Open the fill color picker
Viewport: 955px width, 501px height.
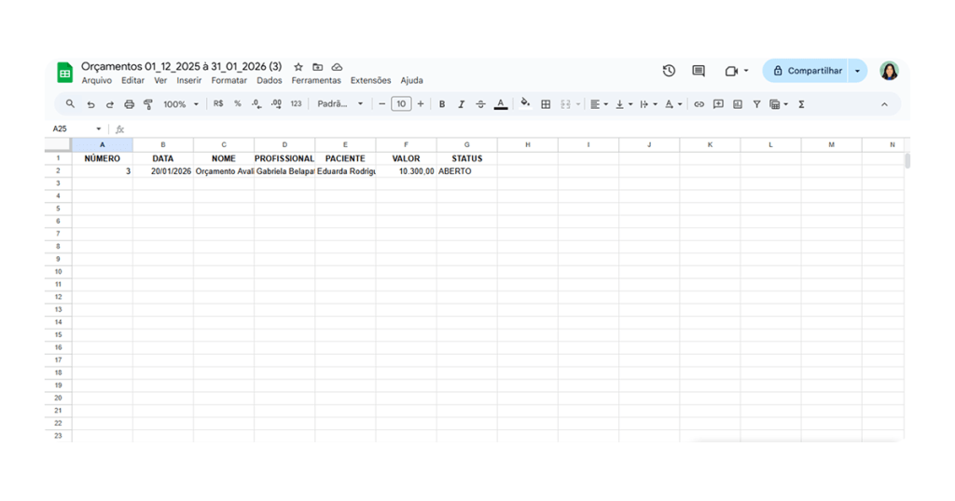pyautogui.click(x=525, y=104)
